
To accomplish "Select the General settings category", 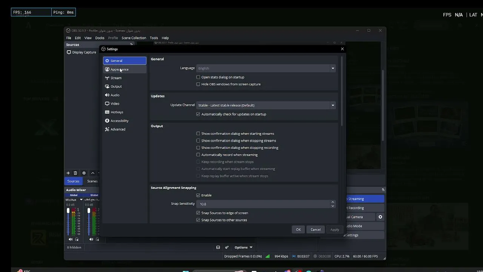I will click(125, 61).
